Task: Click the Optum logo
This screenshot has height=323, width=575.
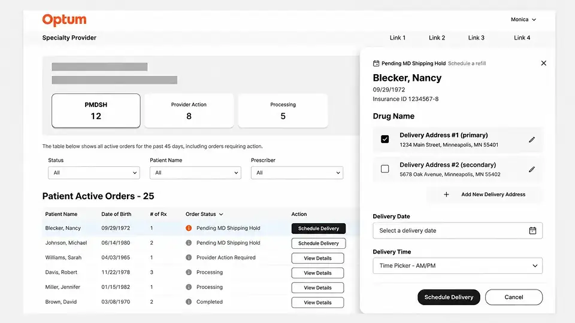Action: point(64,20)
